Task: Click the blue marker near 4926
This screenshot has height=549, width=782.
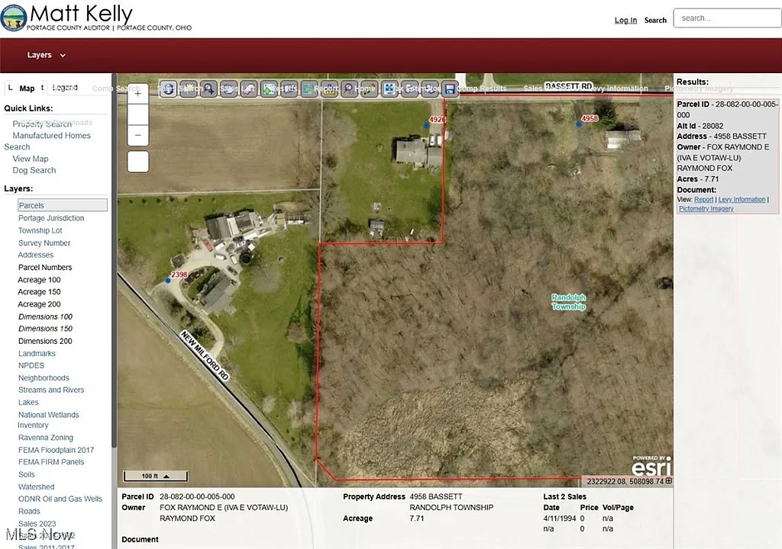Action: tap(426, 126)
